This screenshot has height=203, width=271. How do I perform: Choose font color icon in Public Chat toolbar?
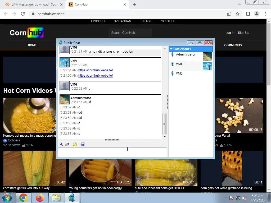(67, 144)
